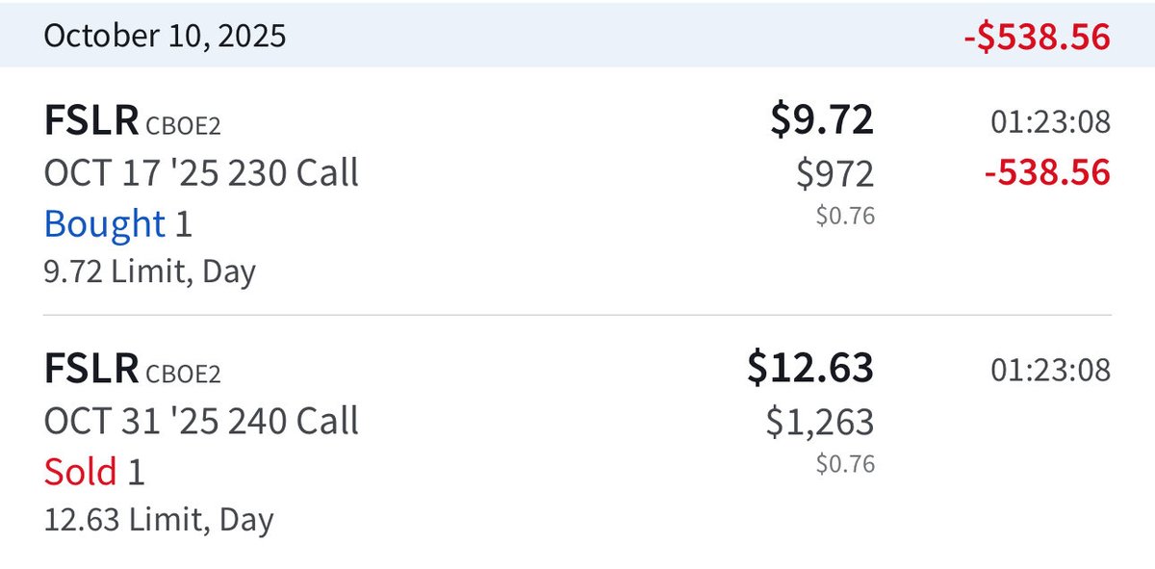
Task: Open the FSLR ticker on the sold trade
Action: (x=90, y=370)
